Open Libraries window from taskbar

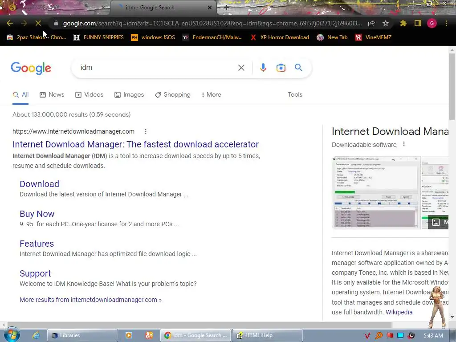pos(82,336)
